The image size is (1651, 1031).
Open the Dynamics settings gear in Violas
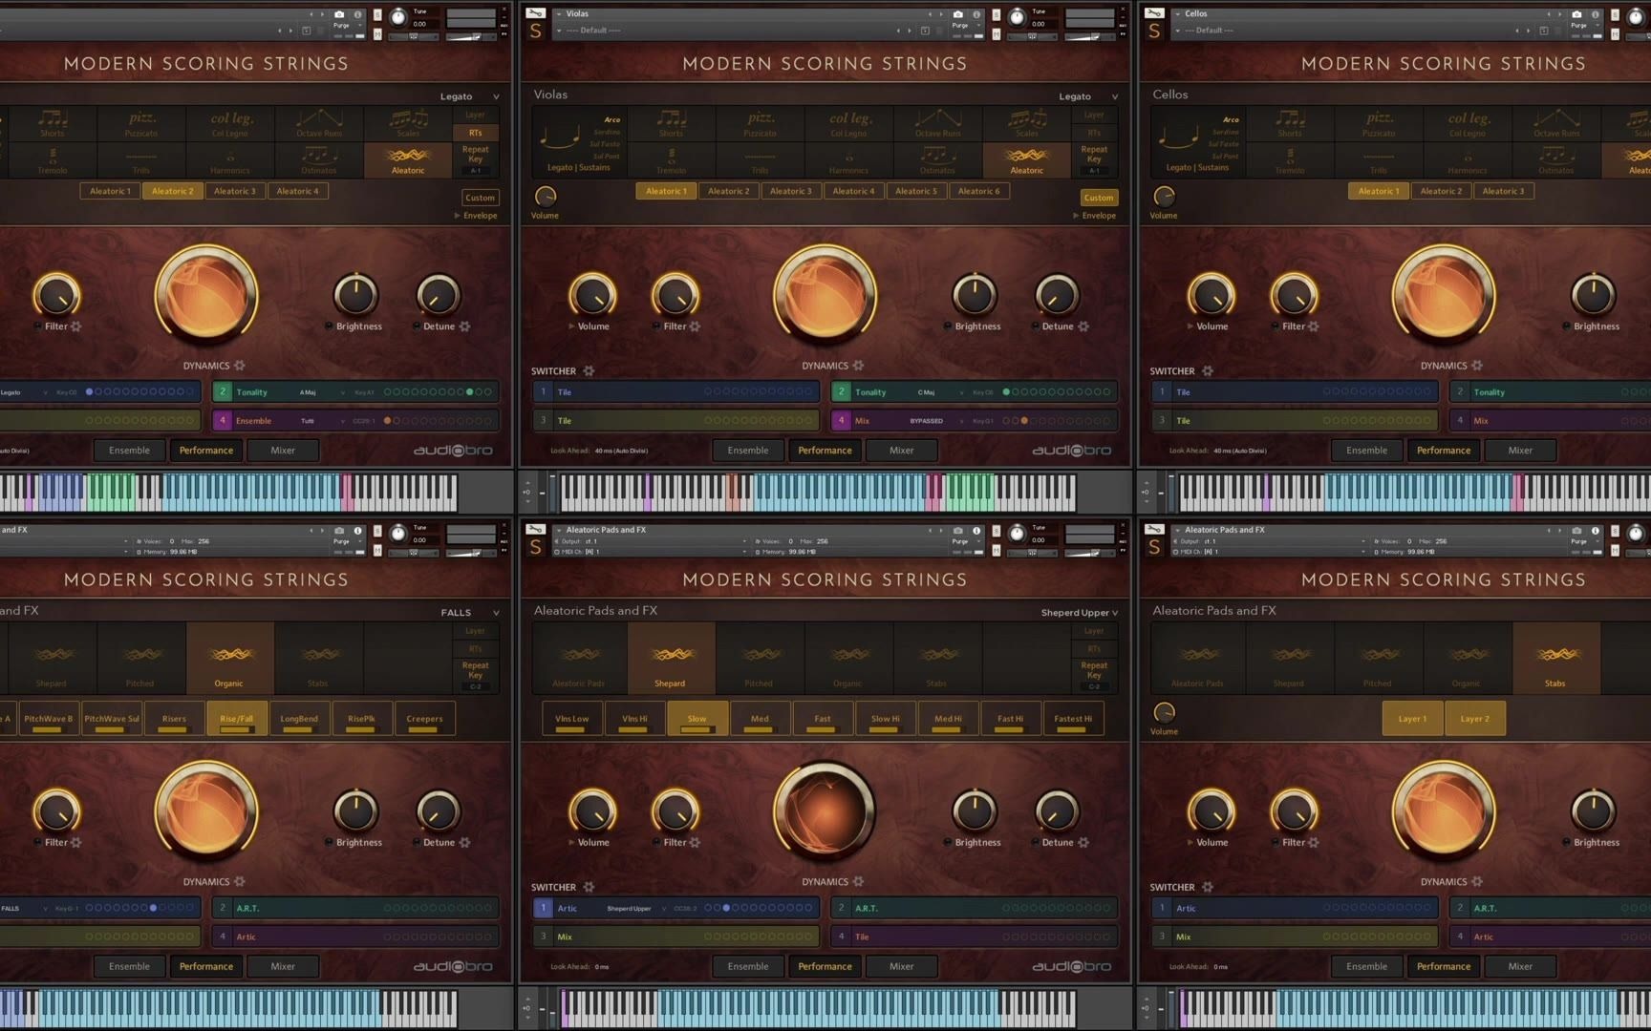(x=857, y=366)
